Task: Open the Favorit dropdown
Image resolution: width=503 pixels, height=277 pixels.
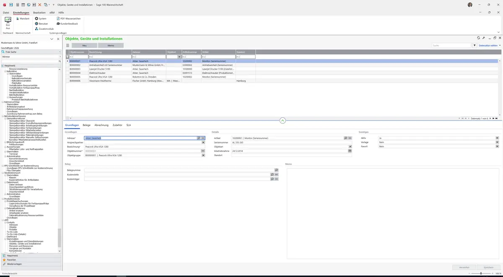Action: click(x=497, y=146)
